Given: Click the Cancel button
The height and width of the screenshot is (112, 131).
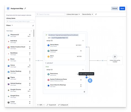Looking at the screenshot, I should (115, 9).
